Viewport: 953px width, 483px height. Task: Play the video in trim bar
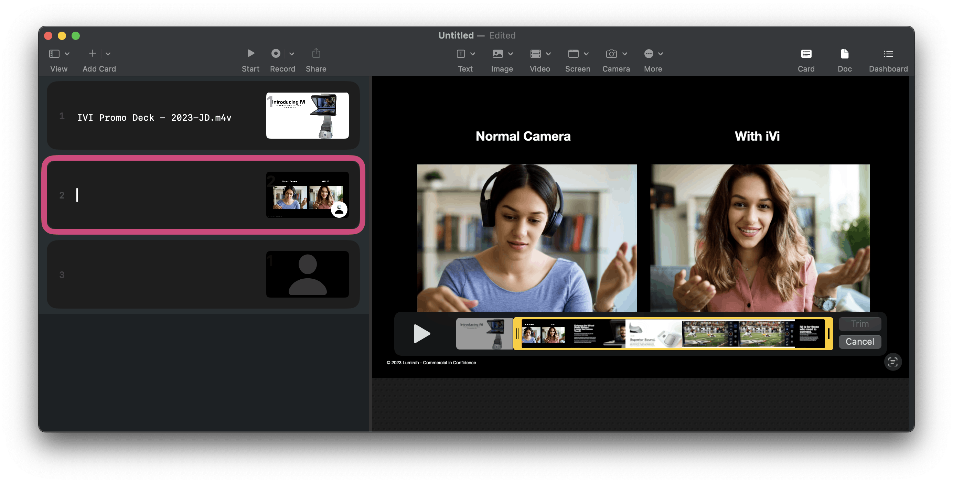tap(421, 334)
